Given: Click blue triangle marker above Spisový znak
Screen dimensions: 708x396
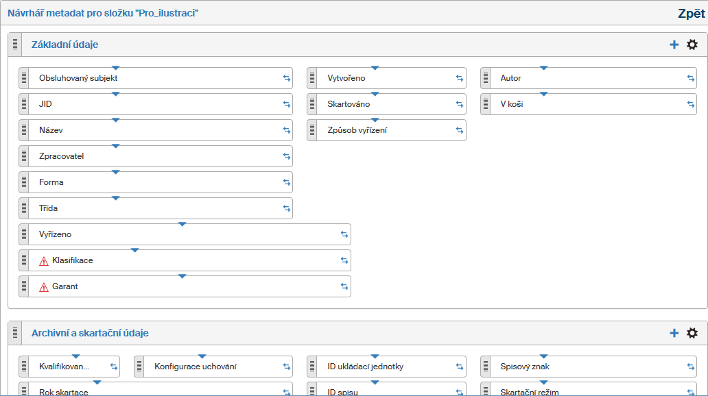Looking at the screenshot, I should pyautogui.click(x=543, y=356).
